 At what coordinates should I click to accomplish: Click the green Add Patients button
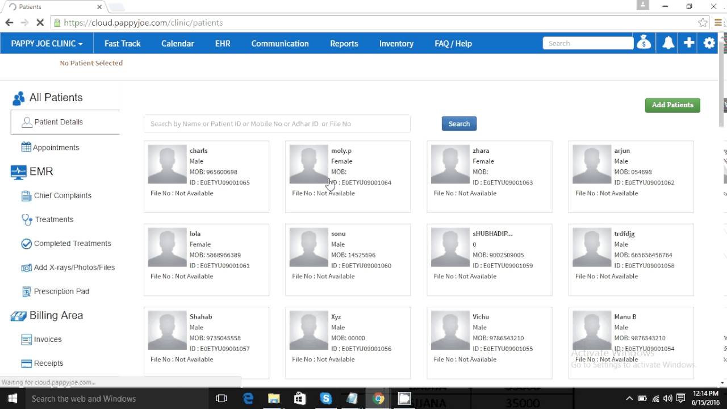pos(672,105)
